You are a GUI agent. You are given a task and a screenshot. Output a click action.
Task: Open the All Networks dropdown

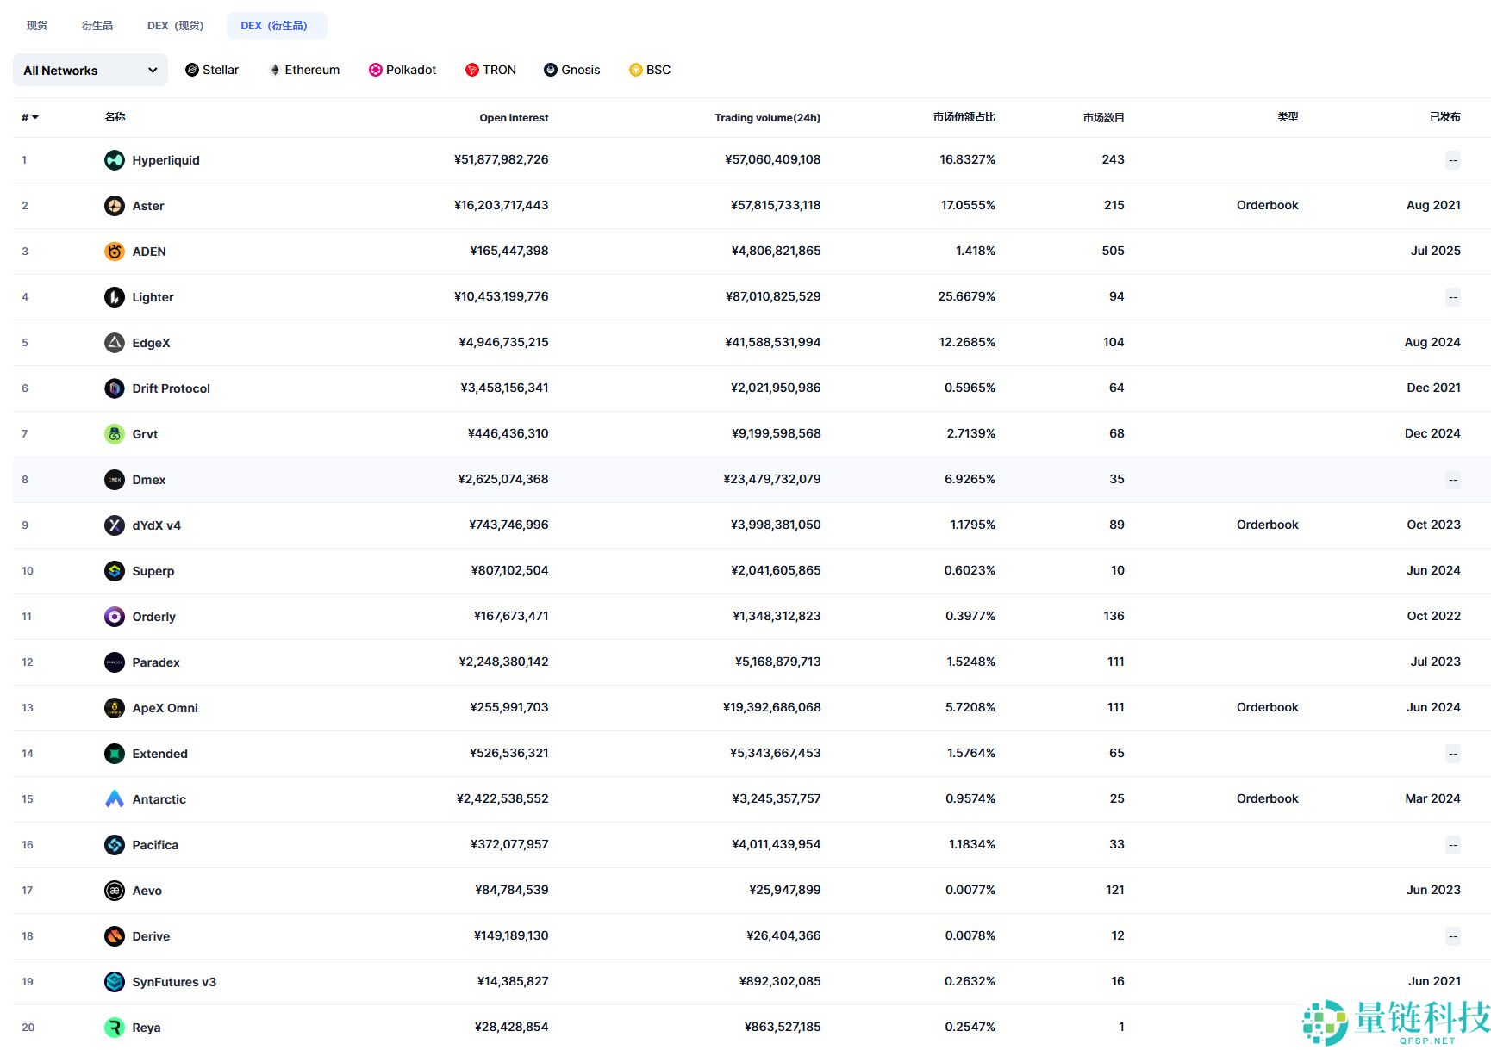click(x=90, y=71)
